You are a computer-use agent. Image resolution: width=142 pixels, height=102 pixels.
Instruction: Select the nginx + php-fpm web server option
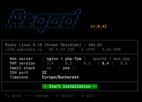(x=64, y=59)
